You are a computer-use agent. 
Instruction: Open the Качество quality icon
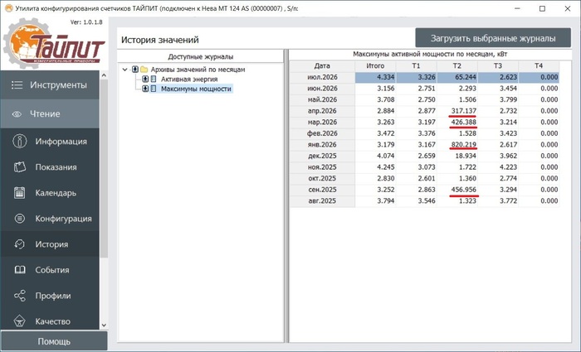20,321
